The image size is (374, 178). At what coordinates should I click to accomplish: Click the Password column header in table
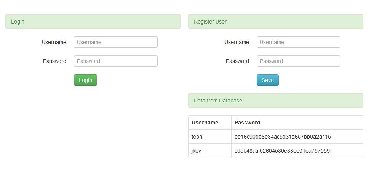coord(247,123)
